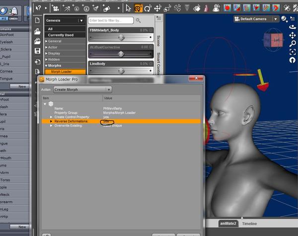Open settings gear of FBMtklady1_Body
This screenshot has width=298, height=236.
pos(151,30)
